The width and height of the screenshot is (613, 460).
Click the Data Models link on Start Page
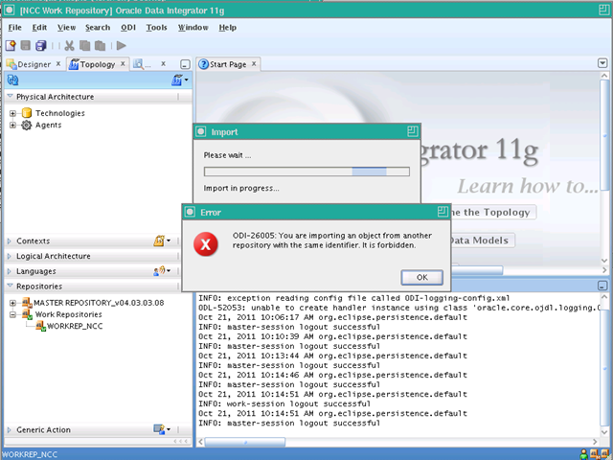pyautogui.click(x=483, y=241)
